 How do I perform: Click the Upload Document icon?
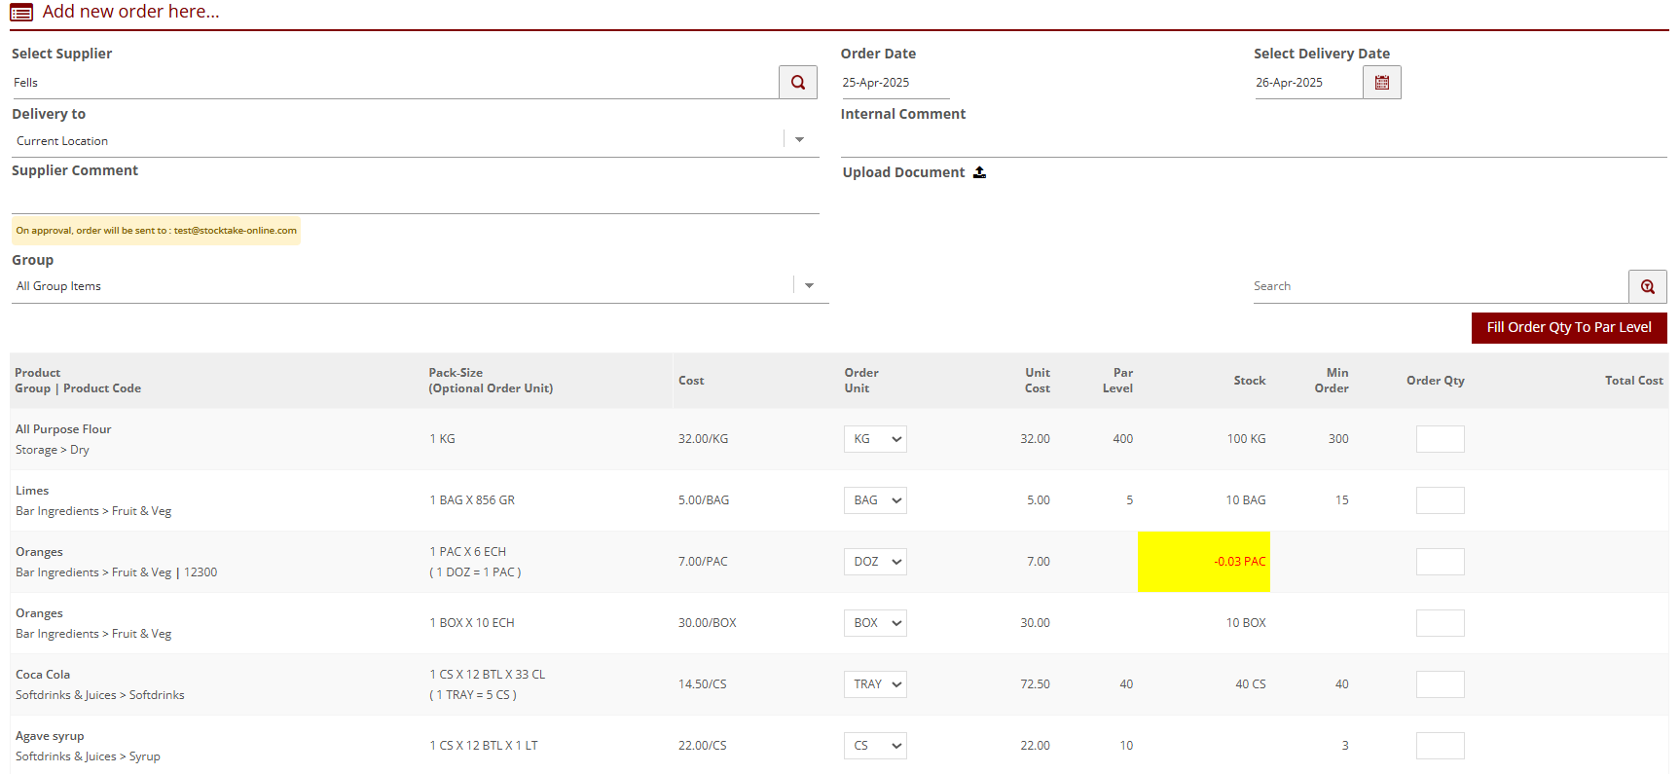pos(979,172)
